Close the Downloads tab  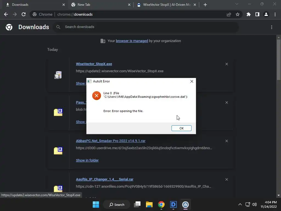[x=64, y=5]
